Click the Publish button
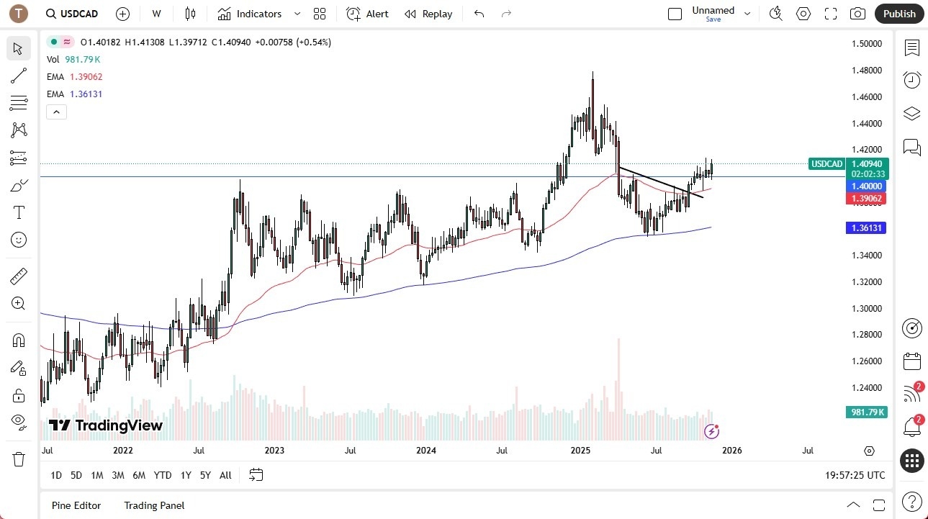928x519 pixels. (898, 13)
